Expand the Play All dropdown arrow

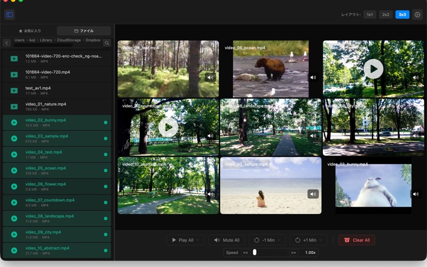(197, 240)
